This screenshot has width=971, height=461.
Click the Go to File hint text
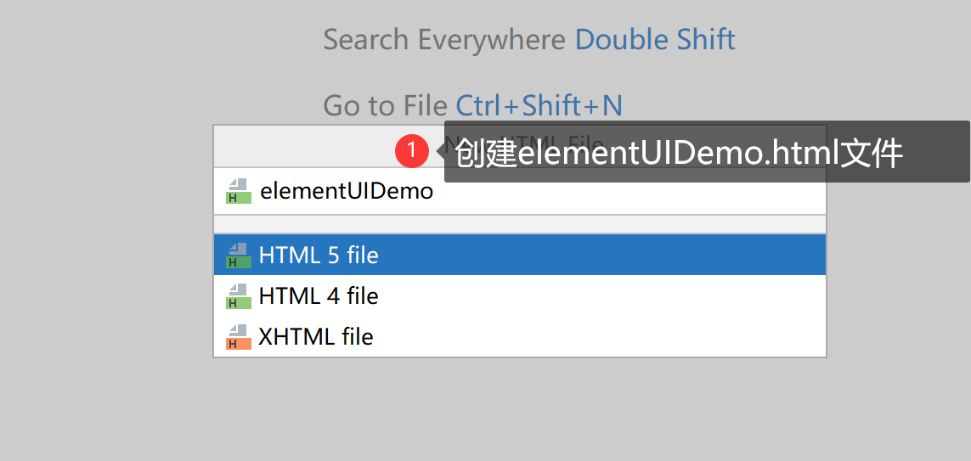(x=385, y=106)
